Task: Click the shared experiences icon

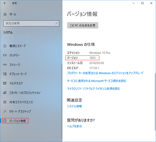Action: pyautogui.click(x=5, y=102)
